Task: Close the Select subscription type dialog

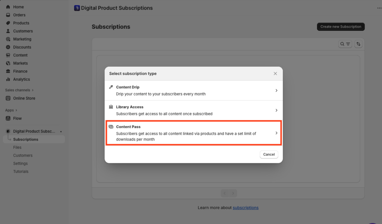Action: [x=275, y=73]
